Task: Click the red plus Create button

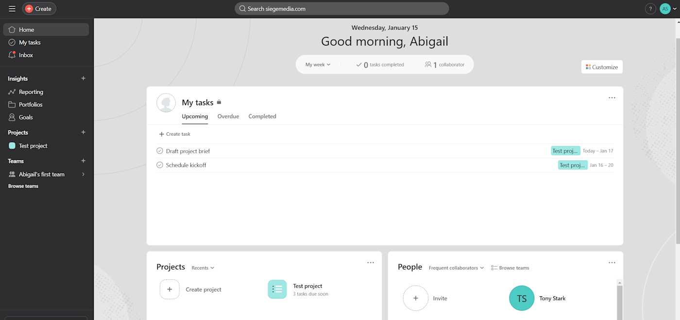Action: tap(39, 9)
